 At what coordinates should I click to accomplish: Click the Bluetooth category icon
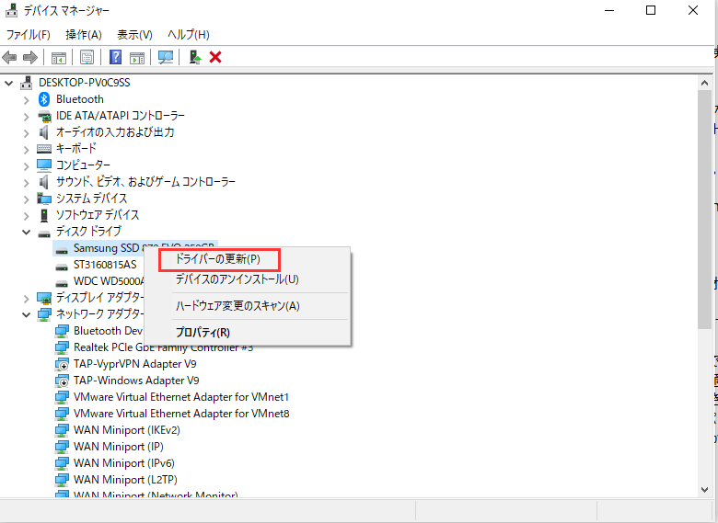coord(44,98)
